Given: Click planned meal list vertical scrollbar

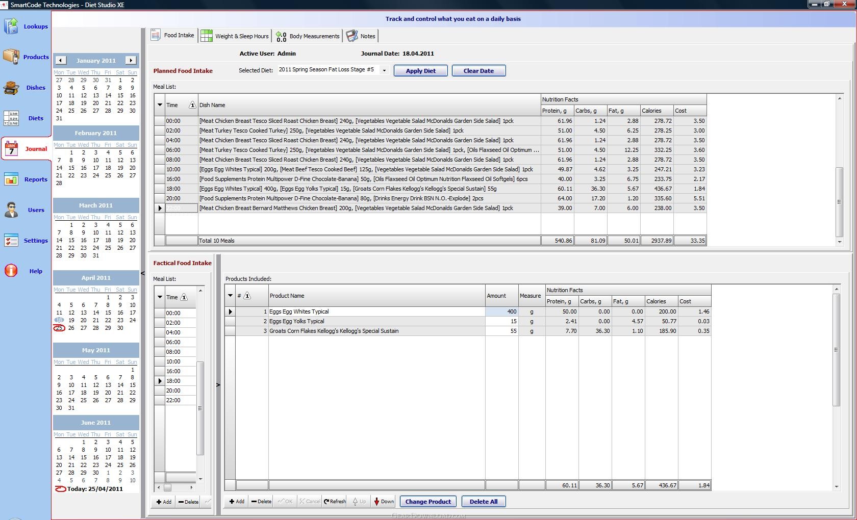Looking at the screenshot, I should (839, 201).
